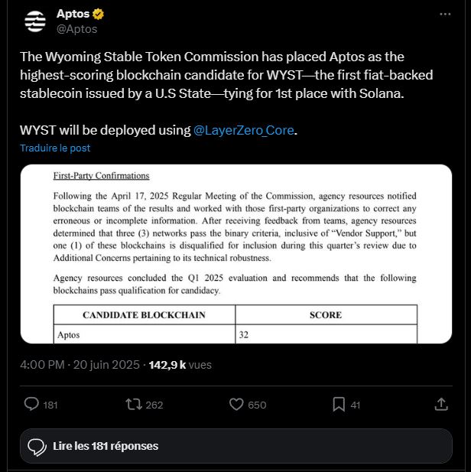Open the @LayerZero_Core mention link
The image size is (471, 472).
(x=244, y=130)
